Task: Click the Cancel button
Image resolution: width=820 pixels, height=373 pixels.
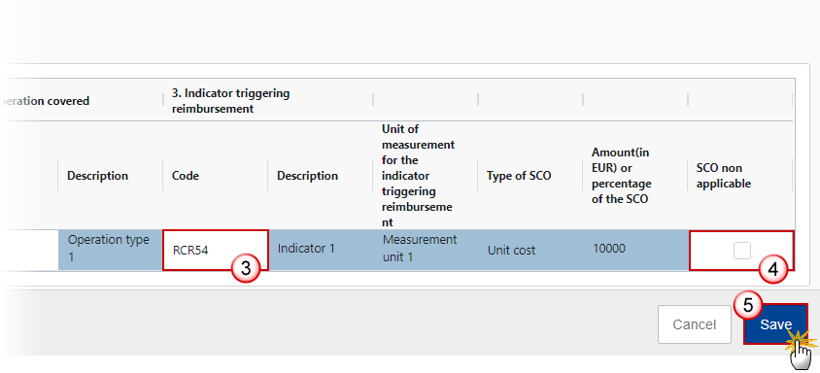Action: [x=694, y=324]
